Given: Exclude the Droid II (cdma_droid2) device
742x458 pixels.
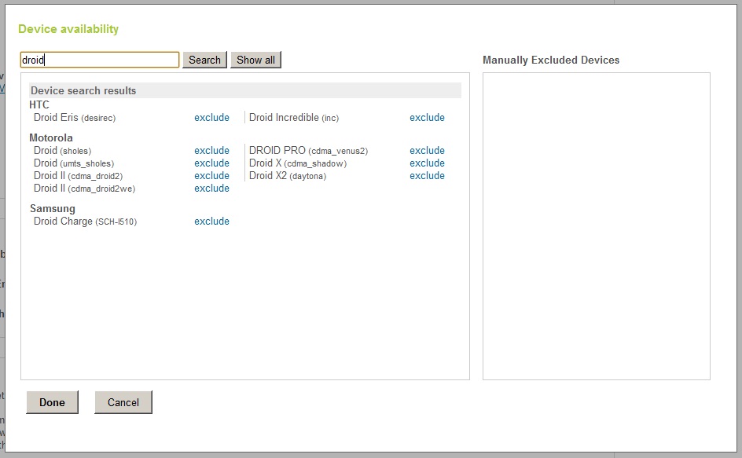Looking at the screenshot, I should [211, 175].
